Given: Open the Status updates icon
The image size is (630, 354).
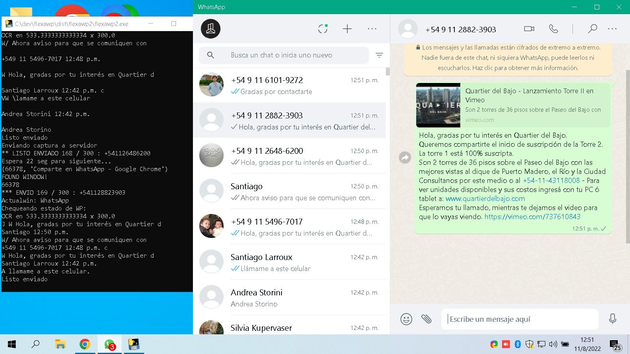Looking at the screenshot, I should tap(323, 29).
